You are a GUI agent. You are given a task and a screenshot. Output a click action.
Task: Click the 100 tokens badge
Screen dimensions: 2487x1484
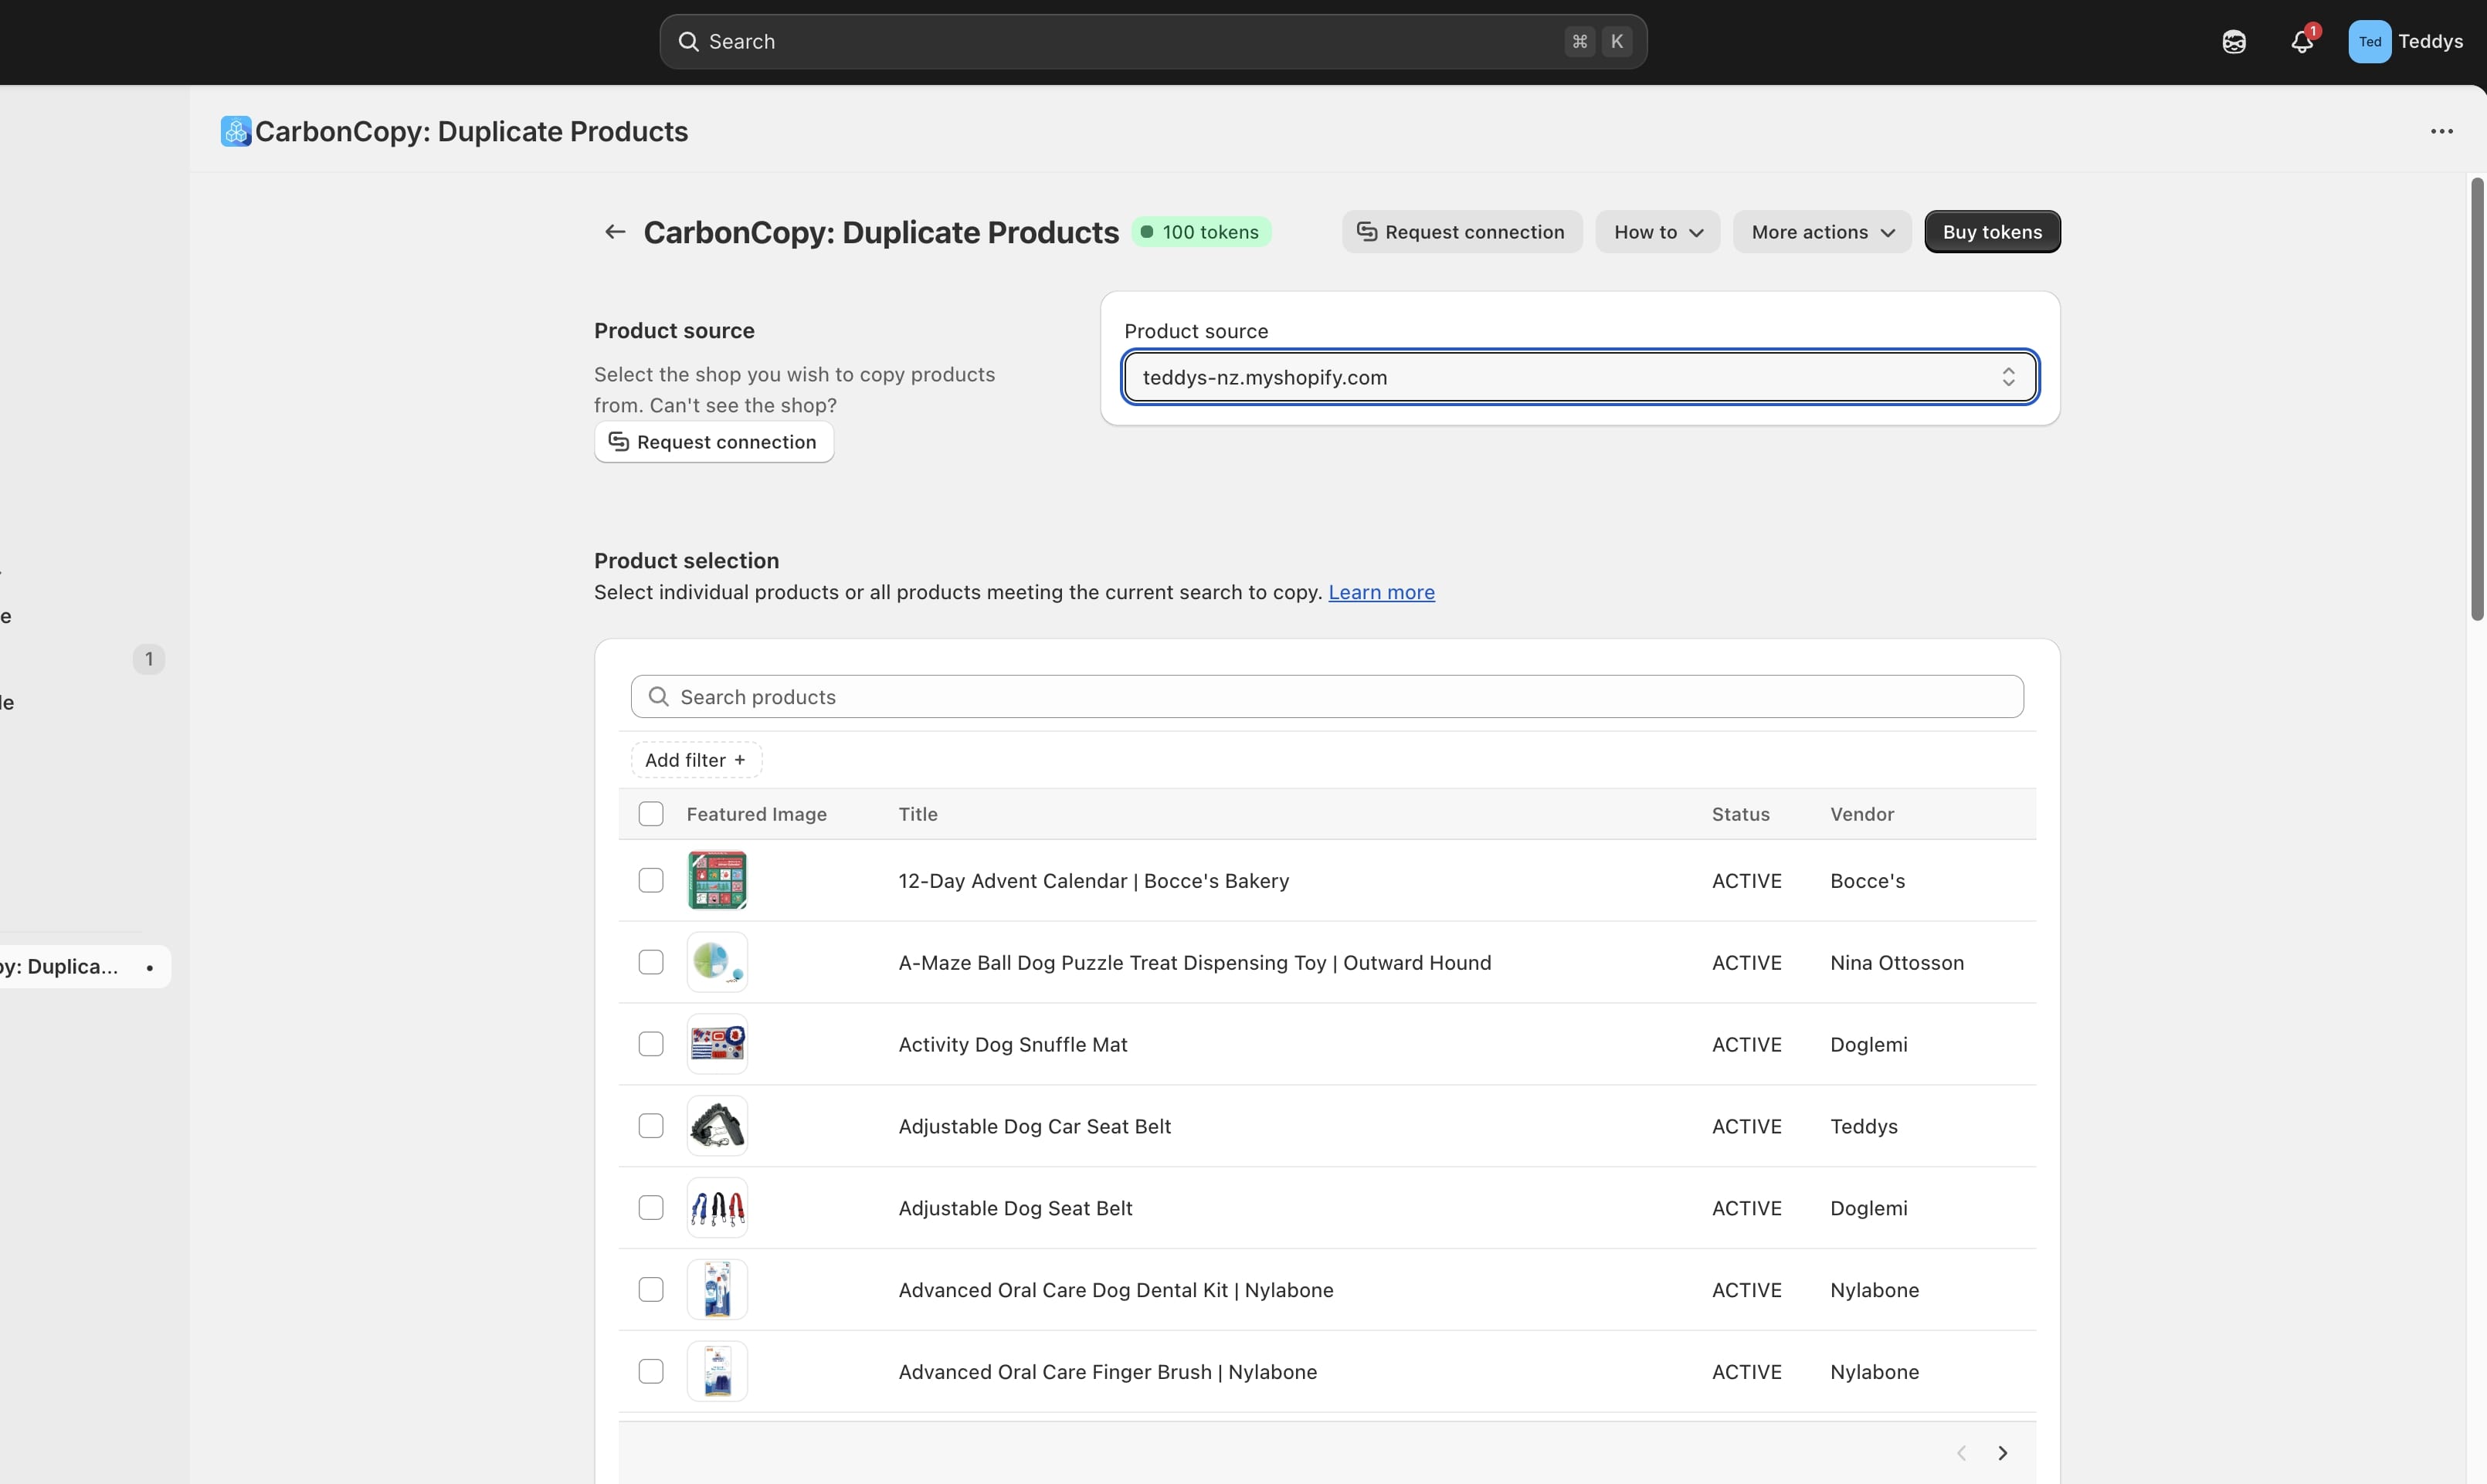coord(1201,232)
